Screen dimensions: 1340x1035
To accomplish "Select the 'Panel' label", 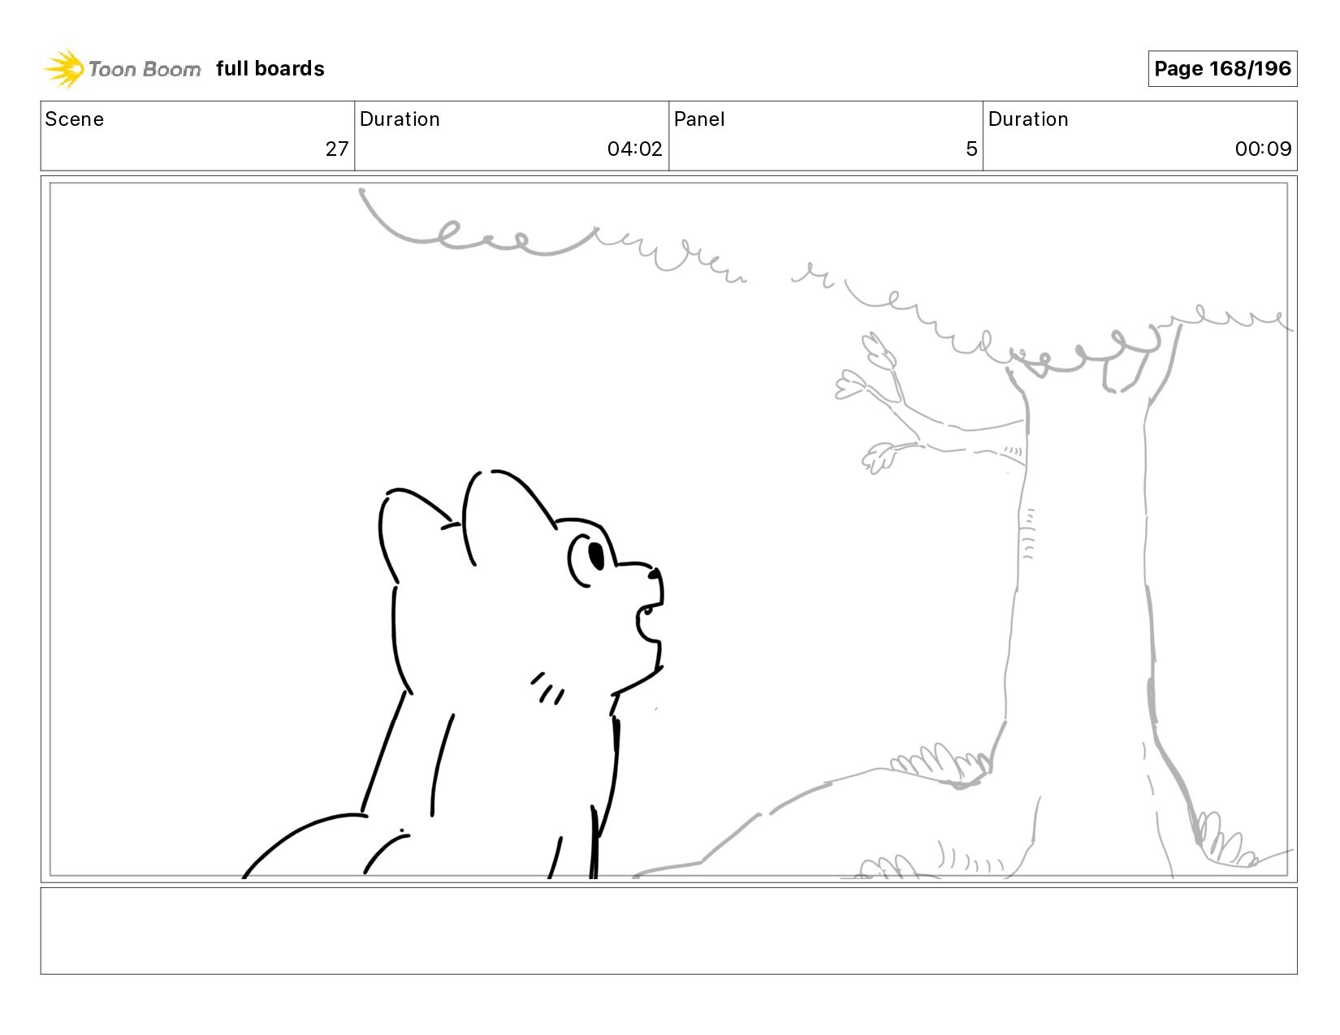I will [x=699, y=119].
